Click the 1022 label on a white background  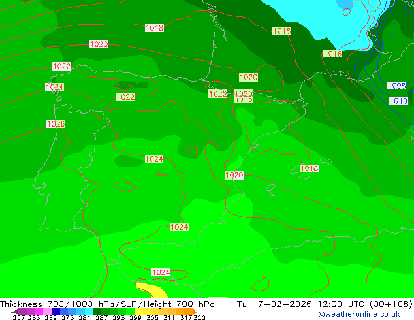62,66
